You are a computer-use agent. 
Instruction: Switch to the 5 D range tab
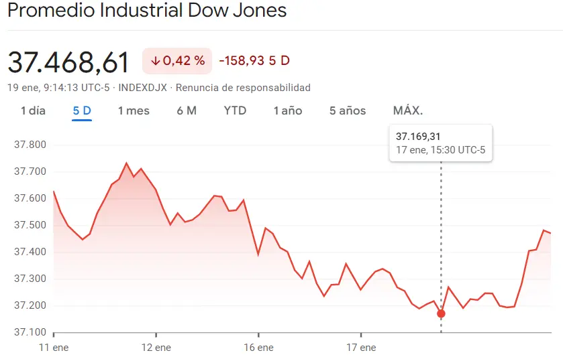point(82,111)
